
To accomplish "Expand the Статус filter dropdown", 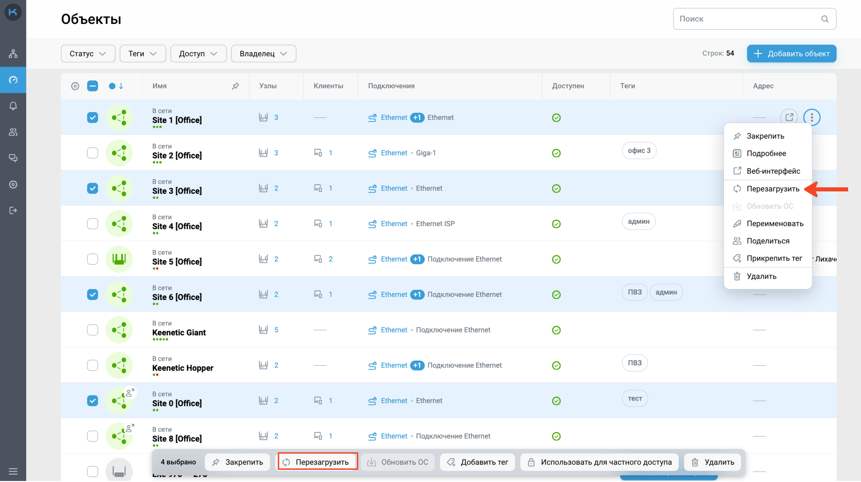I will click(x=88, y=54).
